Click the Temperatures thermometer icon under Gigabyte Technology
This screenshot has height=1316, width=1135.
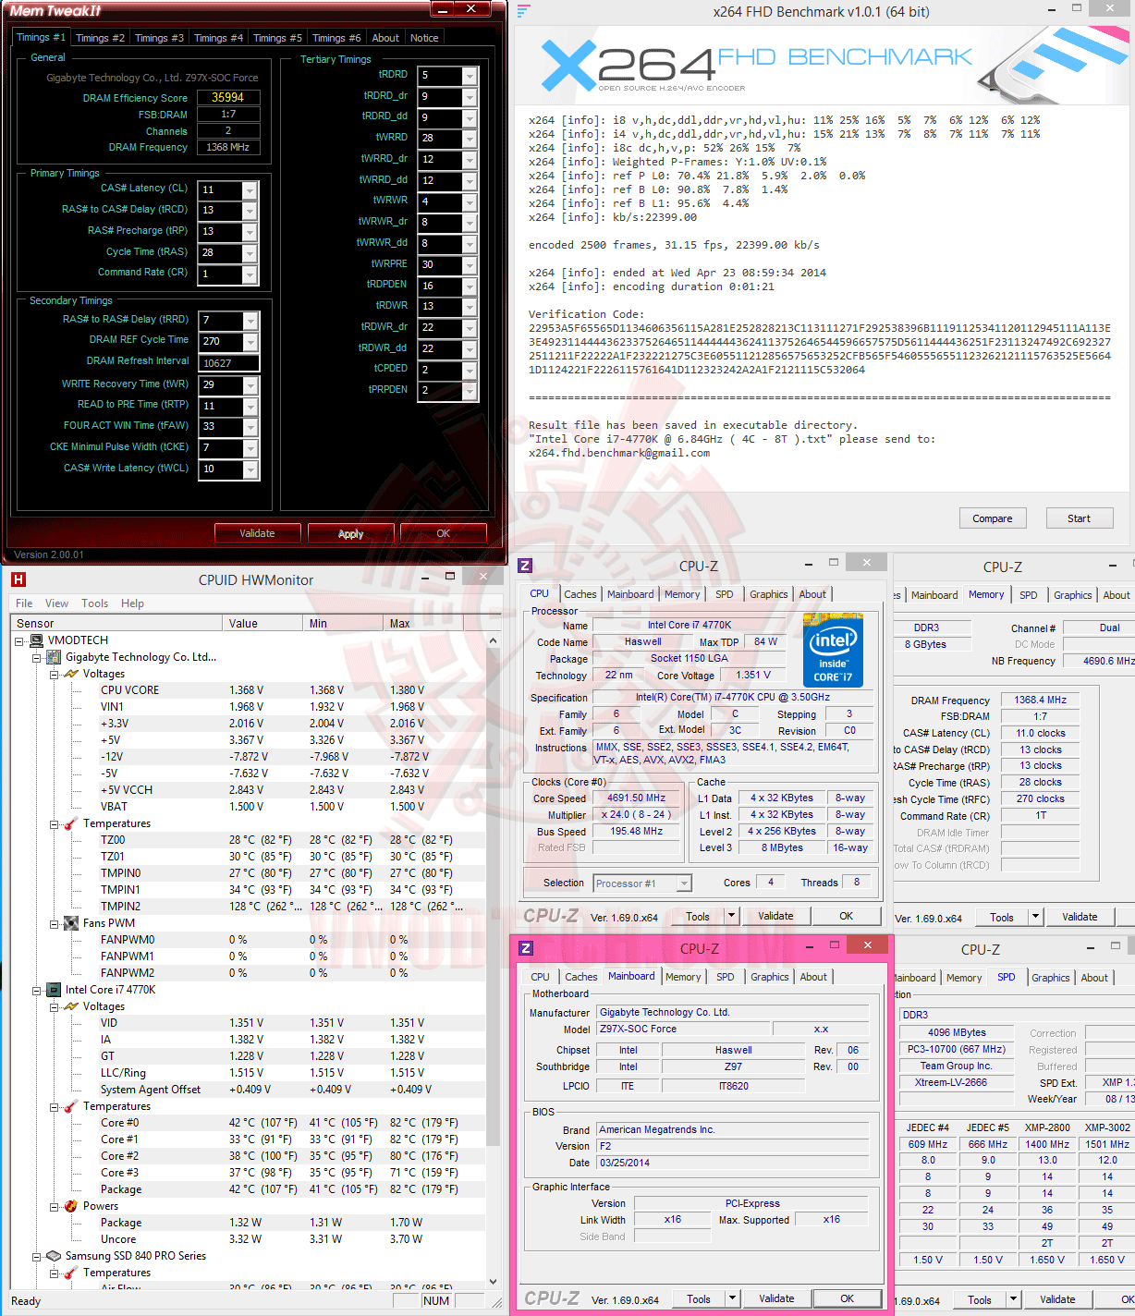click(x=71, y=823)
